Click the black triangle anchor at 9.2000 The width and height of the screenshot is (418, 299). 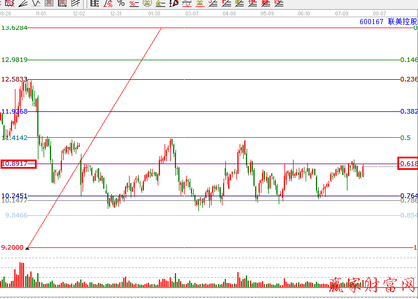tap(28, 247)
